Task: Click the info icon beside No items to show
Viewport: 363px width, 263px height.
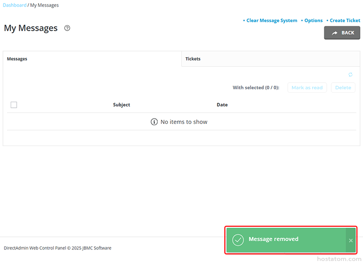Action: pos(154,122)
